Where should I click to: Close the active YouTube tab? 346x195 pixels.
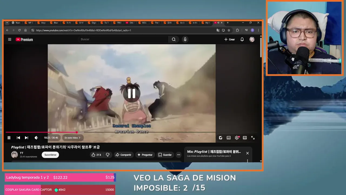222,23
